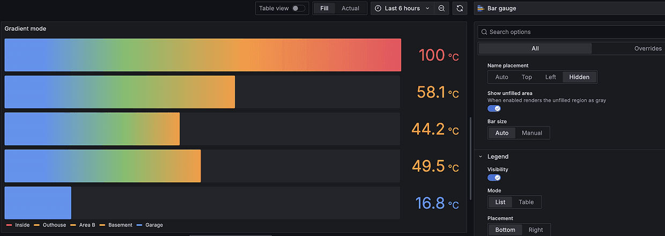Set Name placement to Auto
The width and height of the screenshot is (665, 236).
pyautogui.click(x=501, y=77)
